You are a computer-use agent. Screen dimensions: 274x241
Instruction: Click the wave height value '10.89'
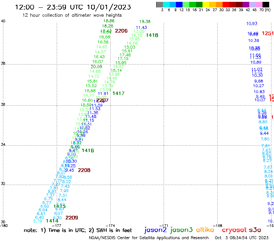pos(255,62)
